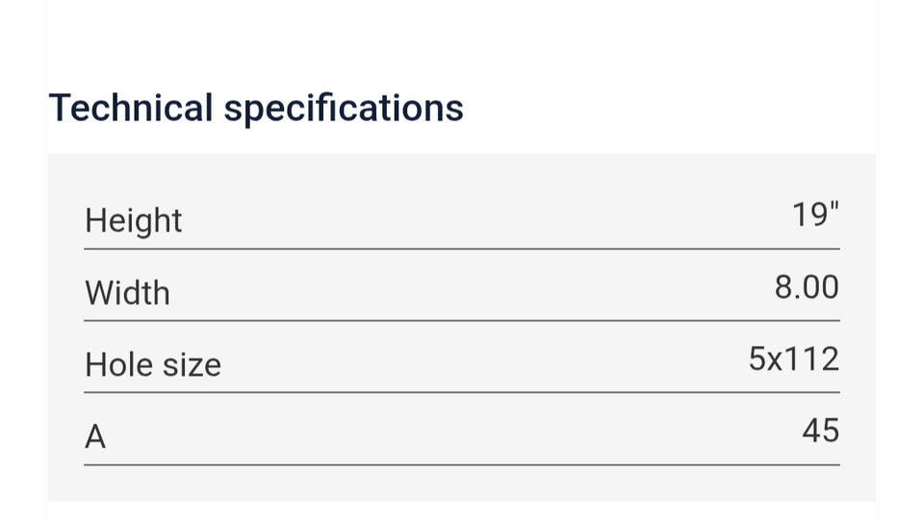The height and width of the screenshot is (521, 924).
Task: Click the word "Technical" in the heading
Action: tap(131, 108)
